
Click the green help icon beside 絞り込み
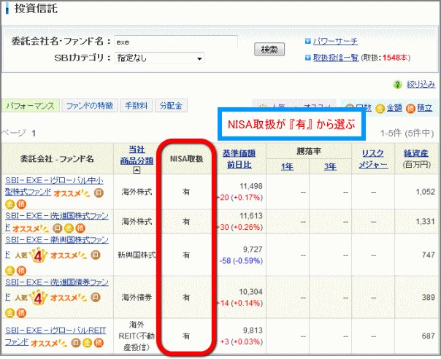click(398, 85)
